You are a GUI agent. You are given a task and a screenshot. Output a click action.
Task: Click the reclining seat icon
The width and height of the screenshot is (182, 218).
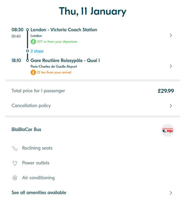tap(15, 148)
